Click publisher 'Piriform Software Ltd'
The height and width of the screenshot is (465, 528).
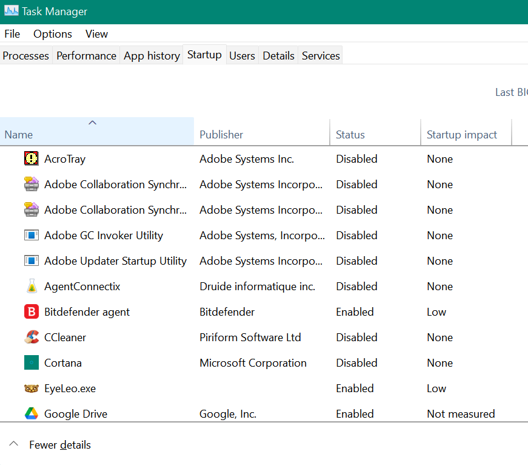(x=250, y=337)
